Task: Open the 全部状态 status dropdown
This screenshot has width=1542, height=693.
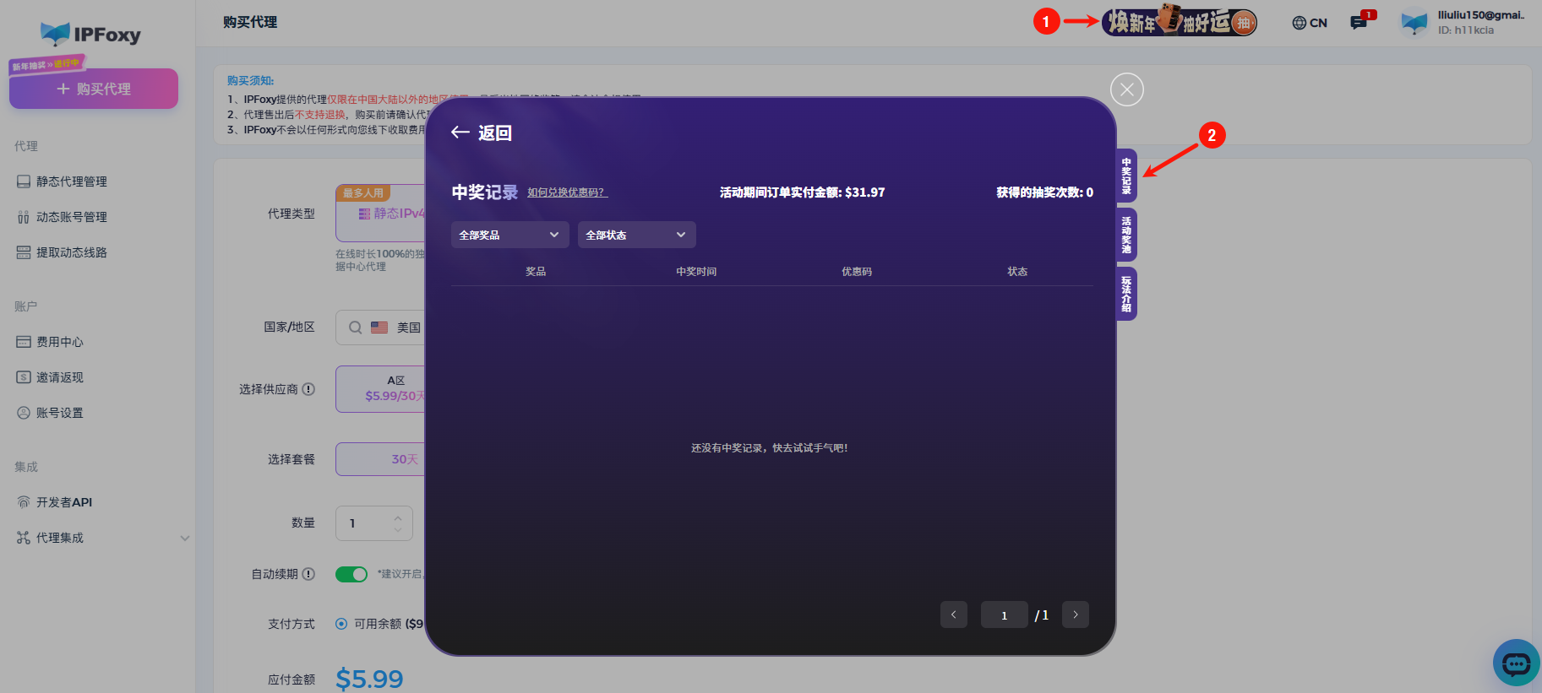Action: tap(635, 235)
